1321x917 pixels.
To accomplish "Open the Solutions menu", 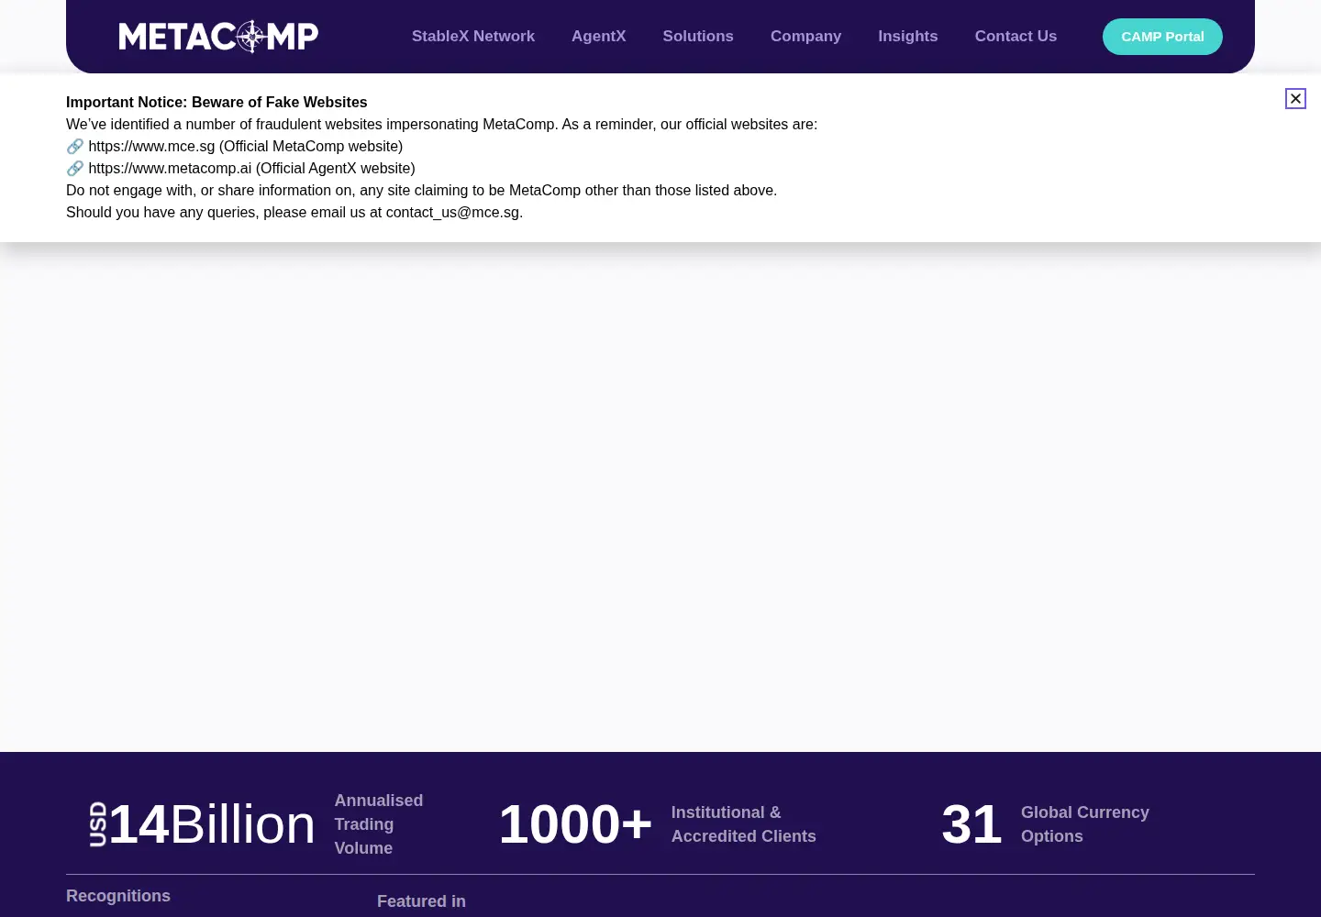I will coord(698,37).
